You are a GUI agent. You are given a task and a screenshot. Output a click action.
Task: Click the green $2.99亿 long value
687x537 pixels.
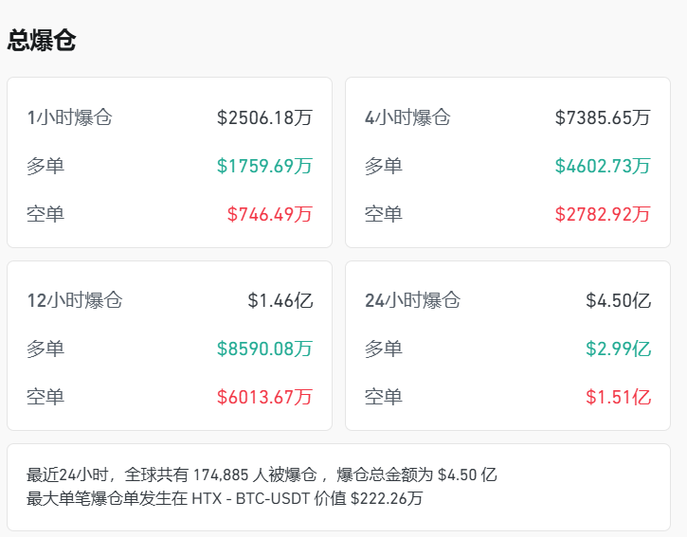pos(619,349)
